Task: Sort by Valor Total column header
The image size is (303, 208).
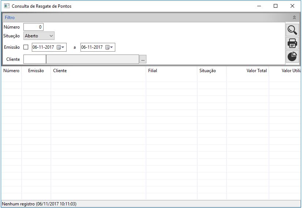Action: point(248,71)
